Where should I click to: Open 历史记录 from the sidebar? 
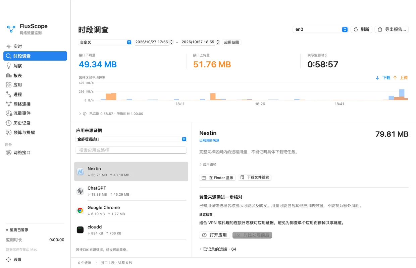[x=35, y=123]
